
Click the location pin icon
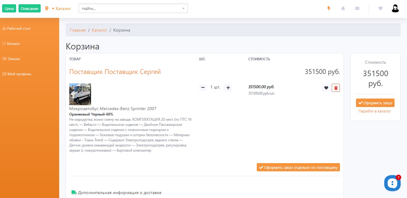pos(47,8)
